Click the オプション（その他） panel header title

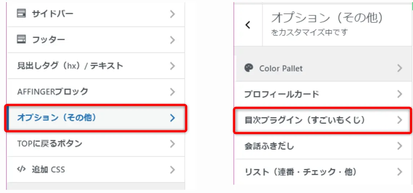click(x=327, y=18)
